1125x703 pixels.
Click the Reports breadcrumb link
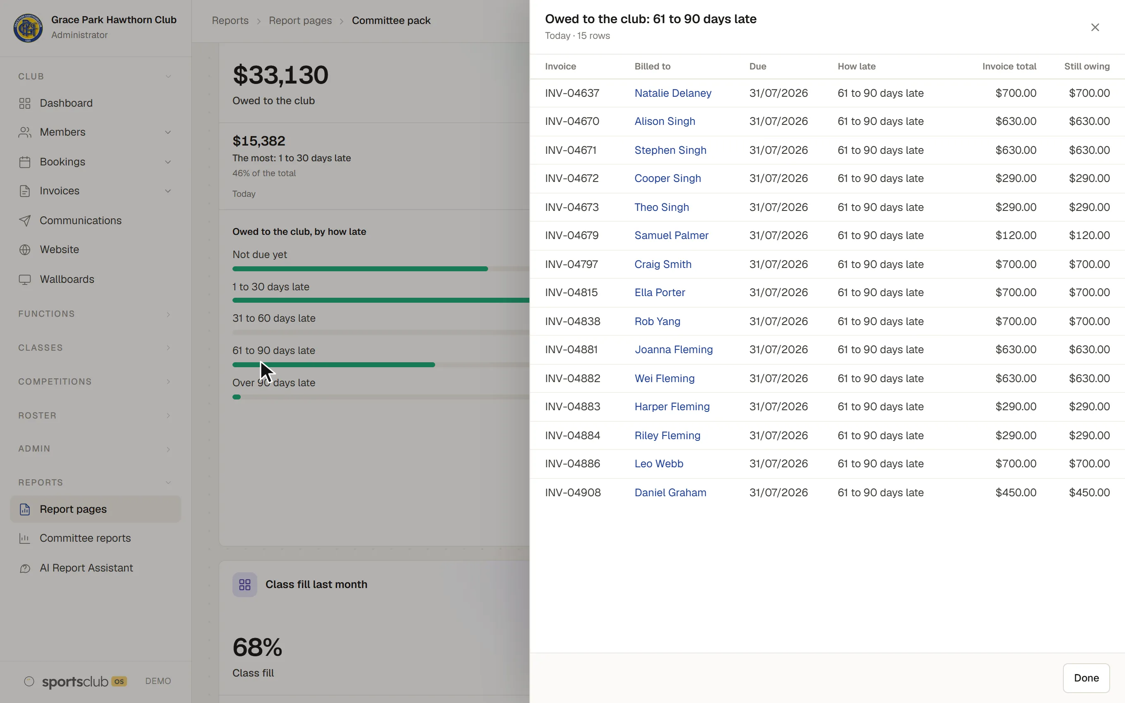(x=230, y=20)
